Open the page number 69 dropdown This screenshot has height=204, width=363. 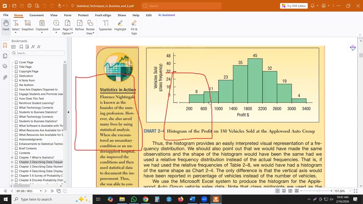click(41, 191)
